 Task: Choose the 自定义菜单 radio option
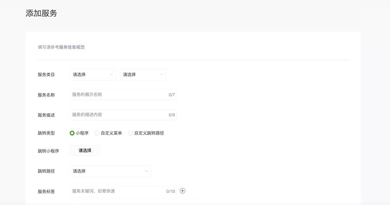(x=97, y=133)
